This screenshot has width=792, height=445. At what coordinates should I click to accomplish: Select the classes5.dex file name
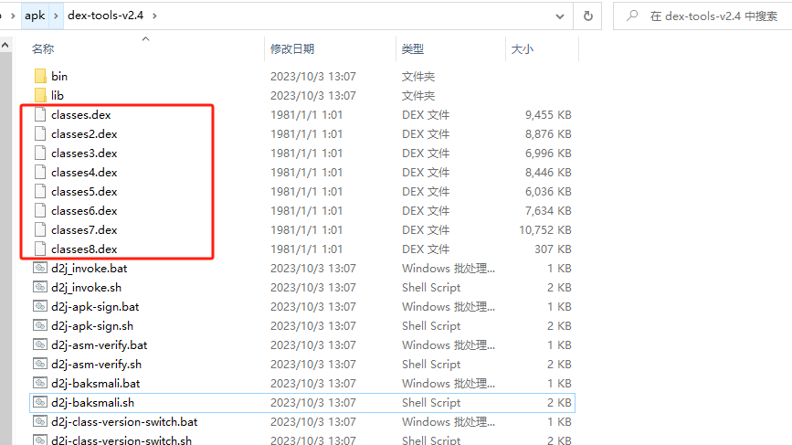pos(84,192)
